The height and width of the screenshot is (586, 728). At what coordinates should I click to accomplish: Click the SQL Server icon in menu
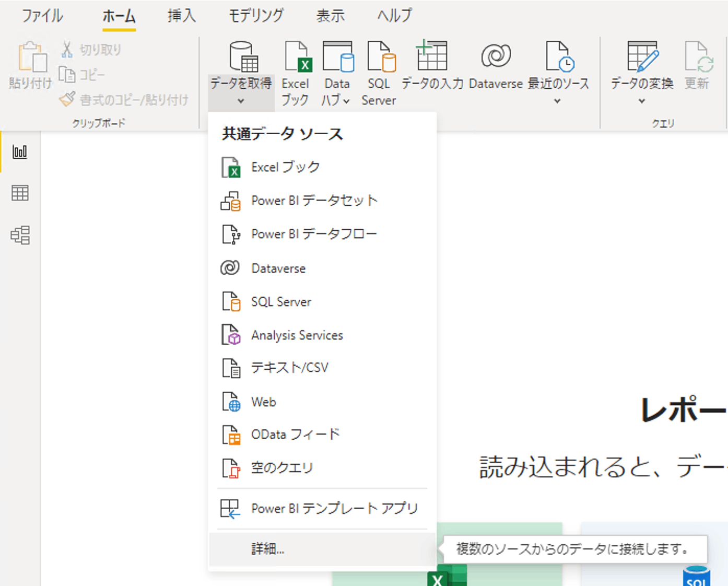tap(231, 301)
